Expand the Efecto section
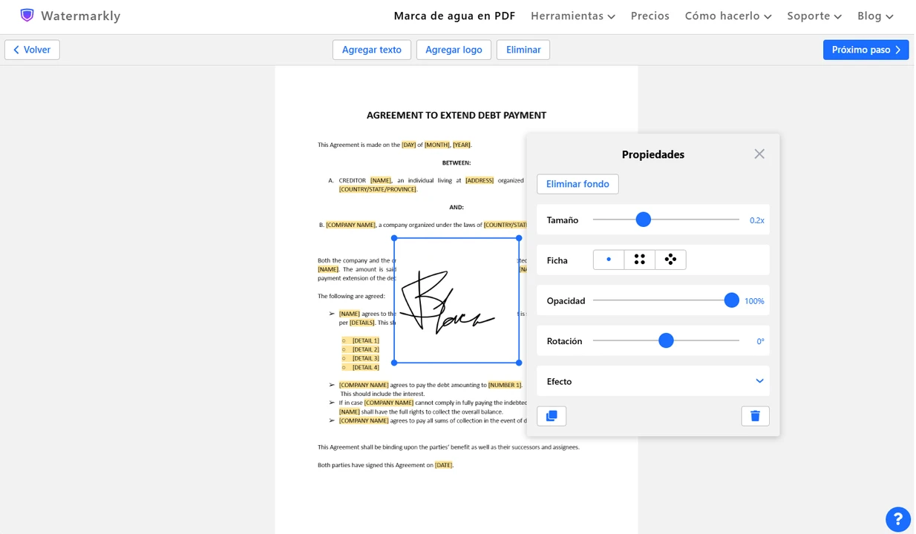The image size is (916, 534). [653, 381]
